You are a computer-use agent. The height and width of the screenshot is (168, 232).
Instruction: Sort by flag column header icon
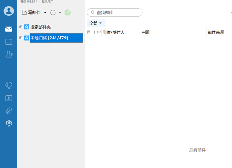[x=88, y=32]
